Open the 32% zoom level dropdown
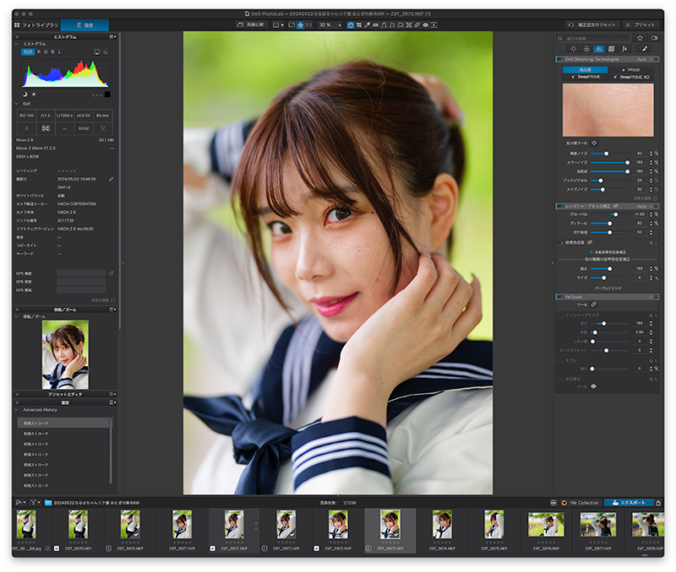 [330, 25]
